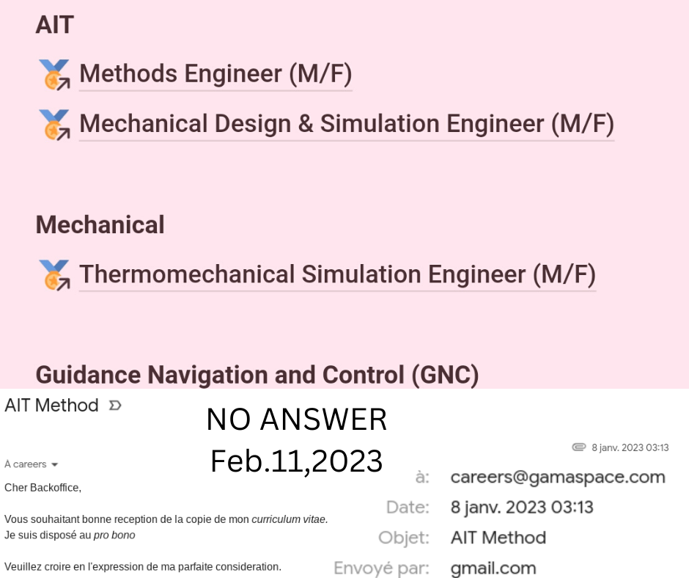The height and width of the screenshot is (578, 689).
Task: Click the Objet field value AIT Method
Action: 498,538
